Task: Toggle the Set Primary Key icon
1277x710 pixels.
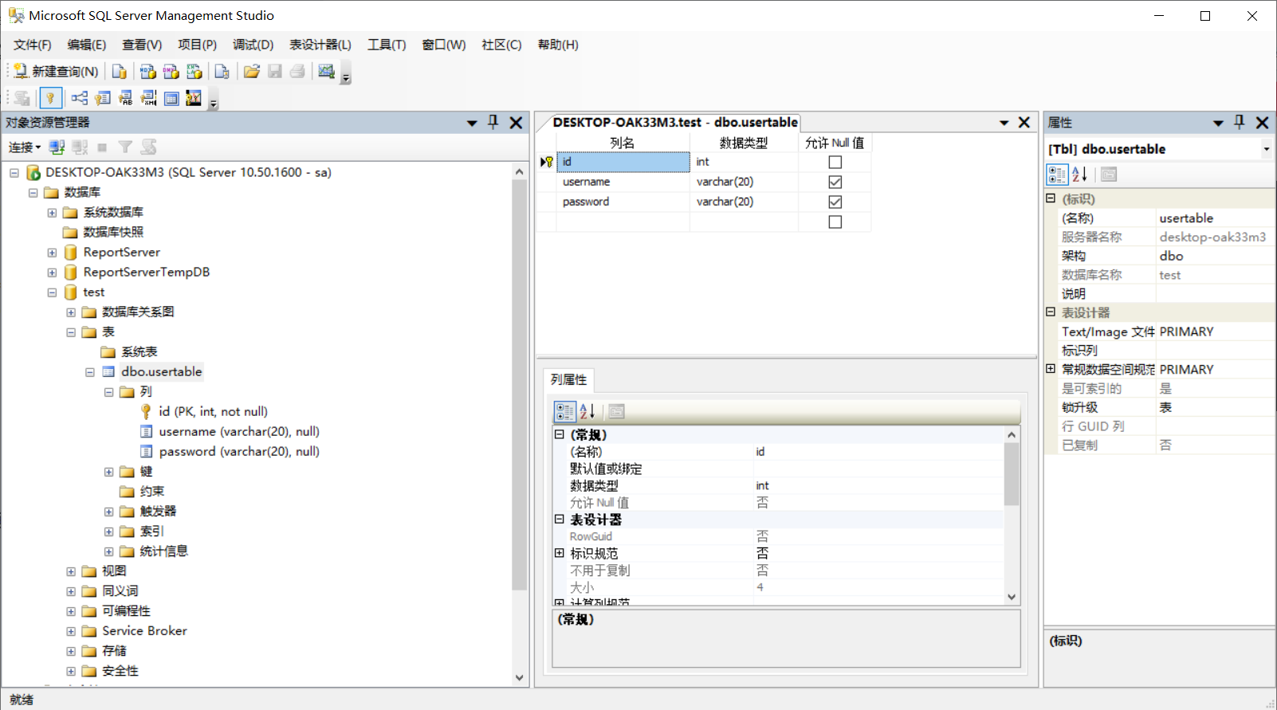Action: pos(50,98)
